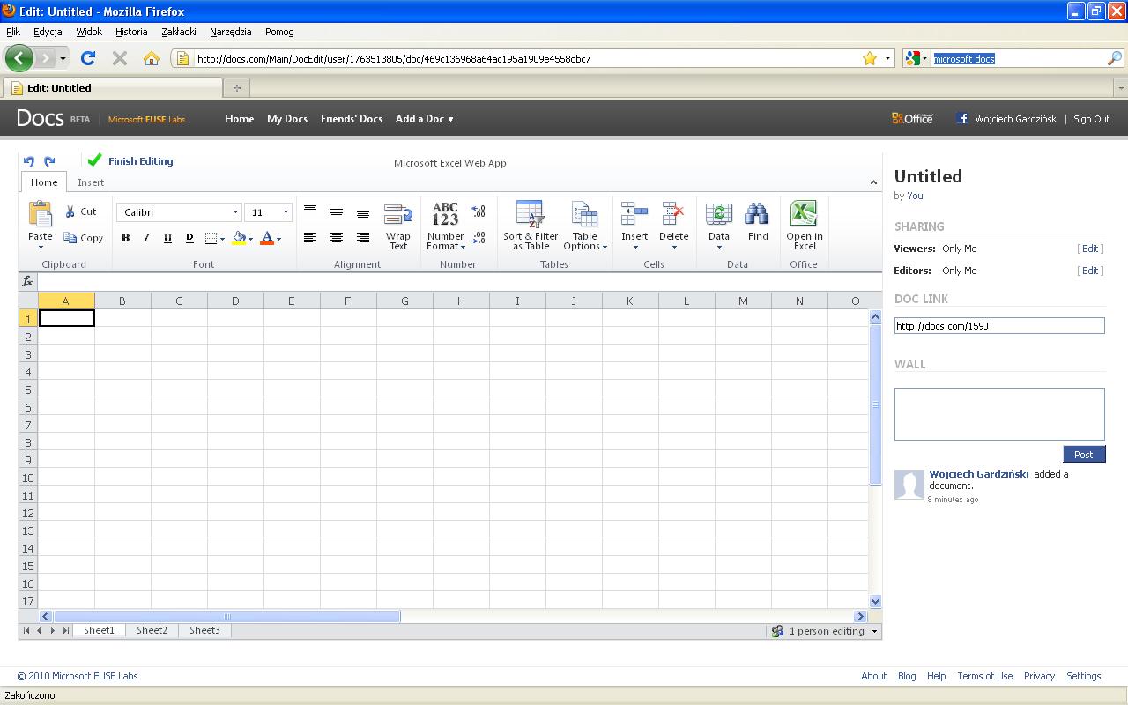
Task: Increase decimal places
Action: click(x=479, y=211)
